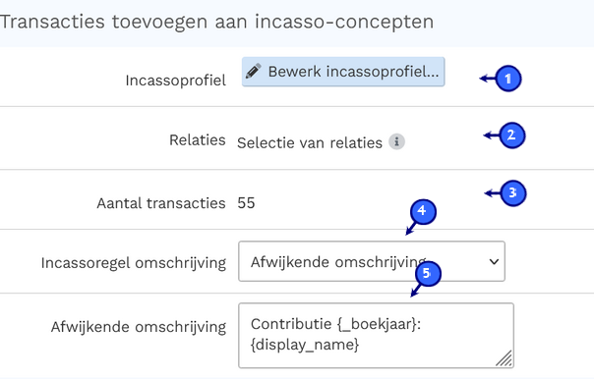Select the 'Selectie van relaties' text
The width and height of the screenshot is (594, 379).
[x=310, y=143]
